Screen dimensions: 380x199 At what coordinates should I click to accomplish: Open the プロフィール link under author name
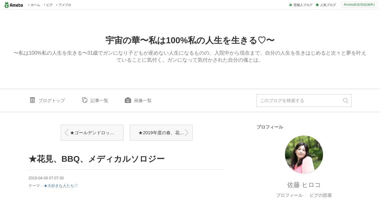coord(289,195)
